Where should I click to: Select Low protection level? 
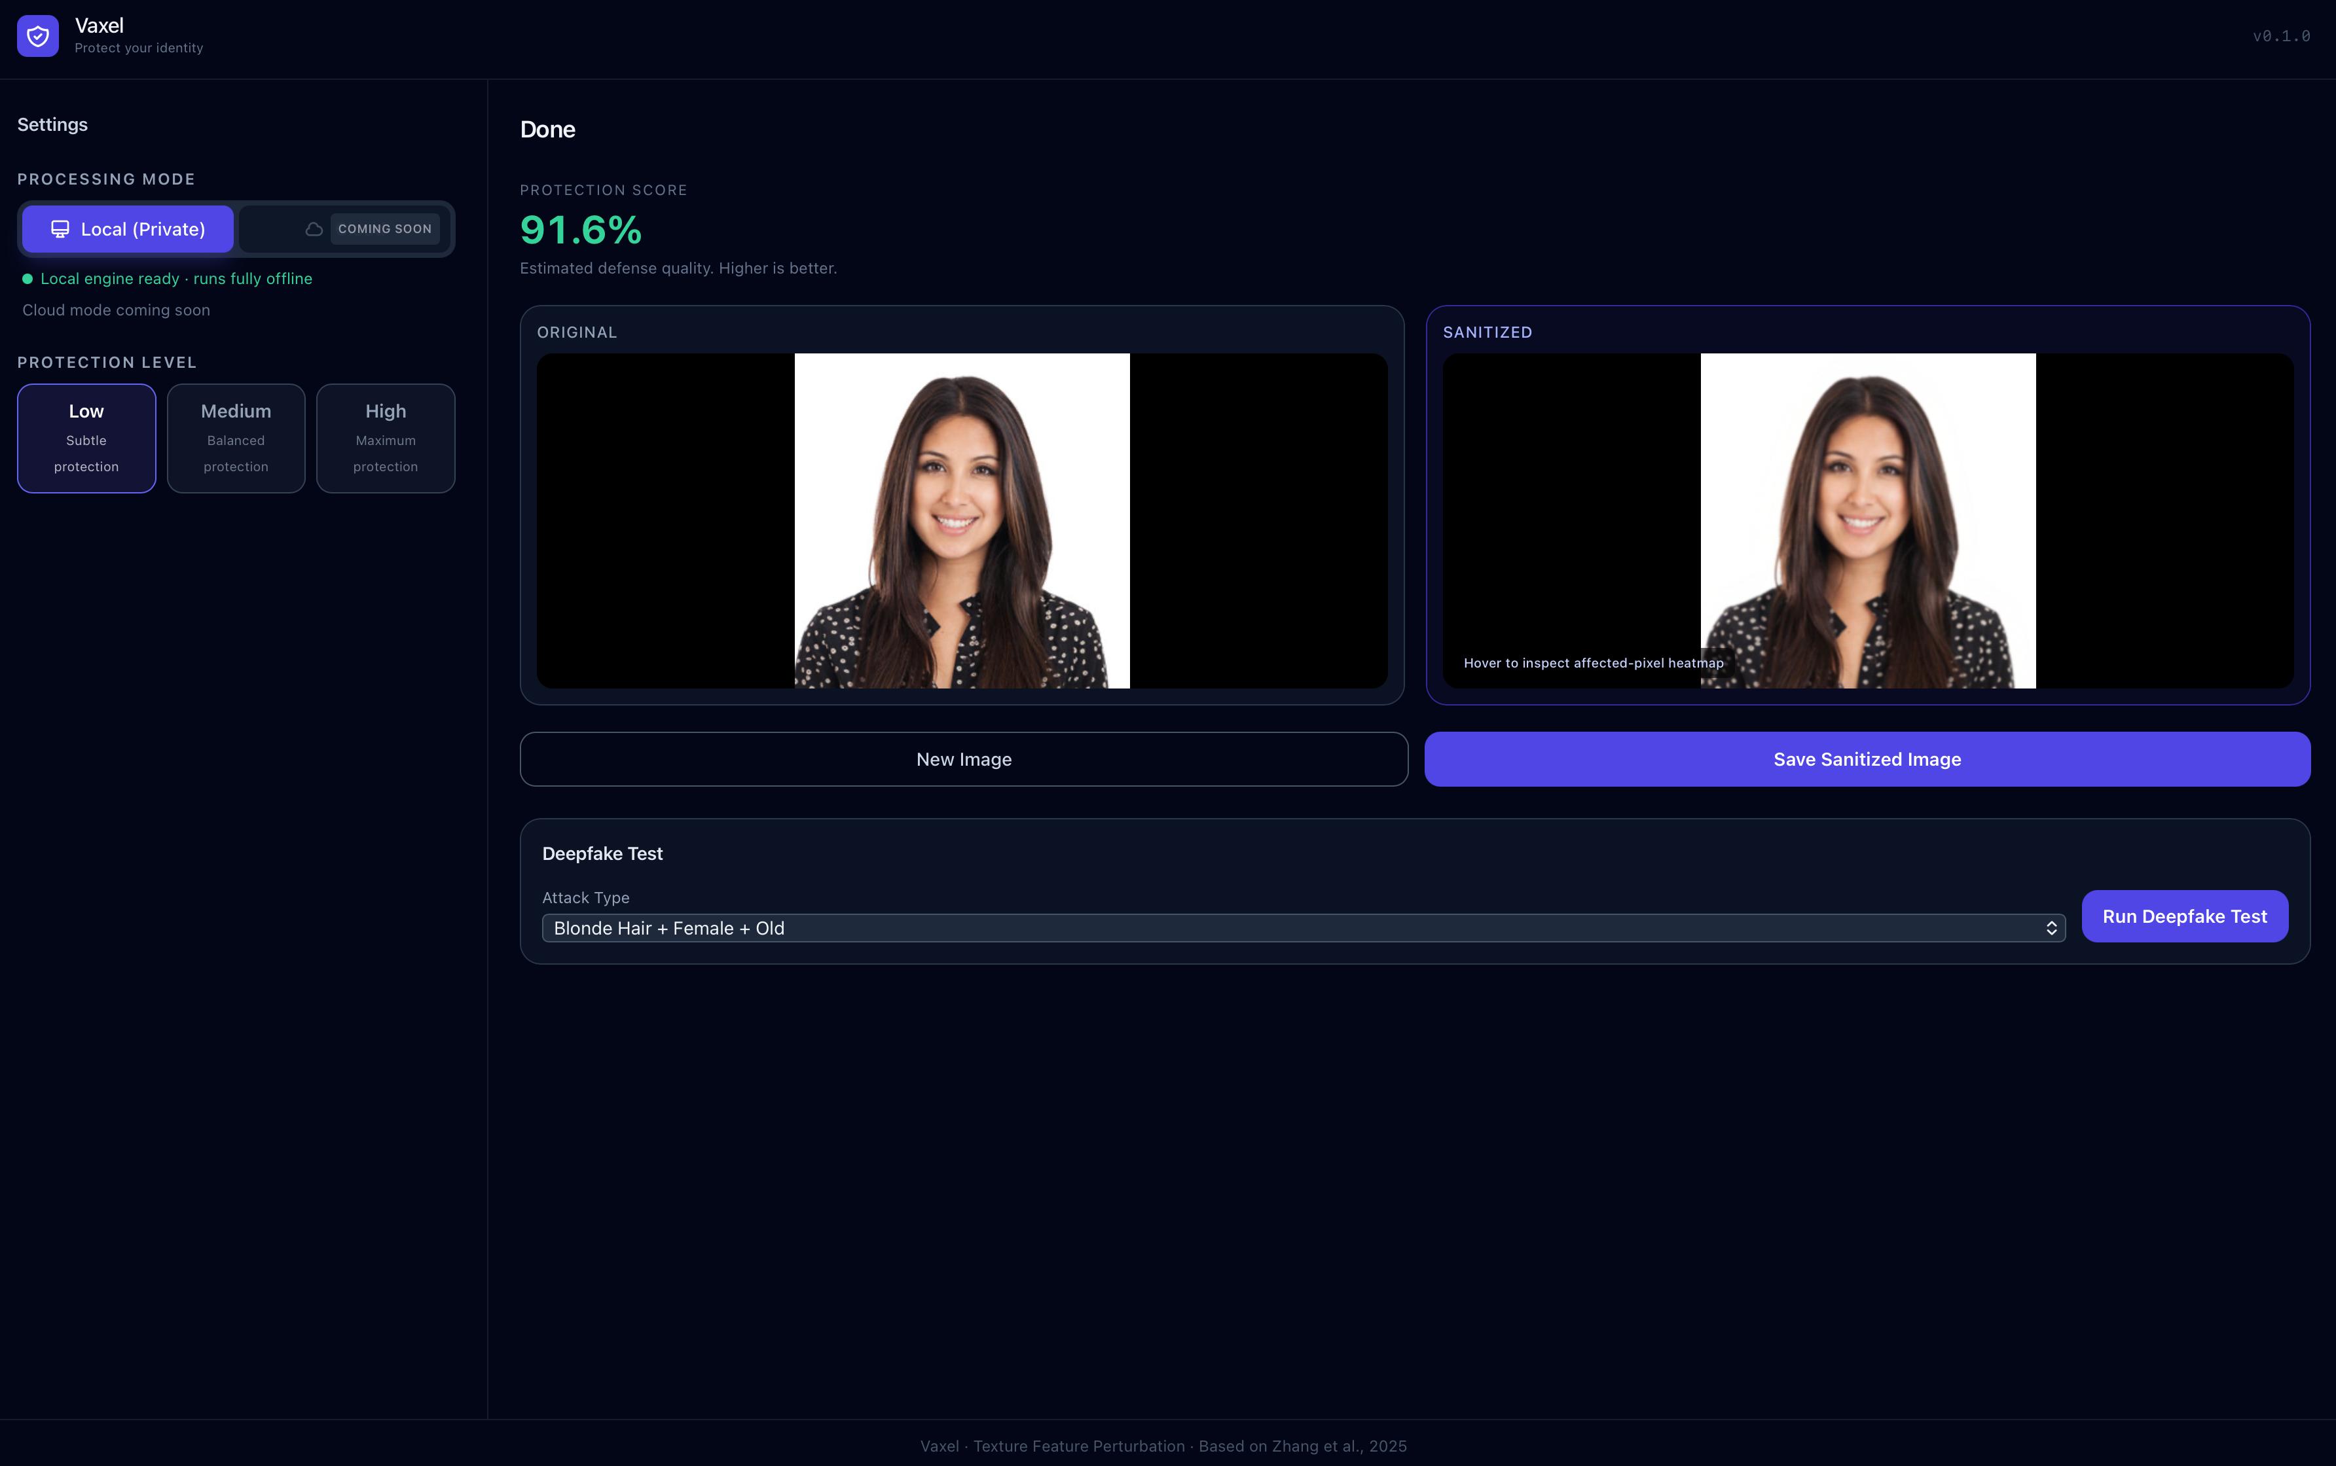click(x=86, y=438)
